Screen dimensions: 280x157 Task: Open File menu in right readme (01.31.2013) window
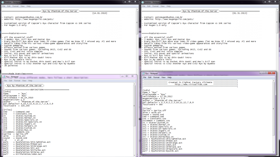(x=144, y=6)
